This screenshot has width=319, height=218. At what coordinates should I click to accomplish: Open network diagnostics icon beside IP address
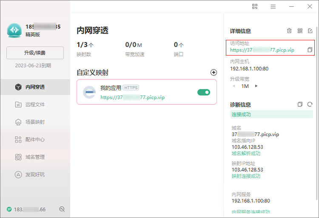tap(62, 209)
